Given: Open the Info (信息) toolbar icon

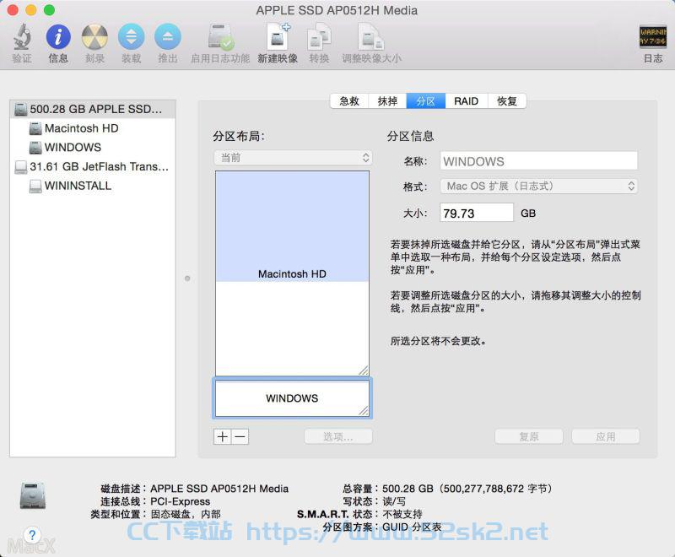Looking at the screenshot, I should coord(58,36).
